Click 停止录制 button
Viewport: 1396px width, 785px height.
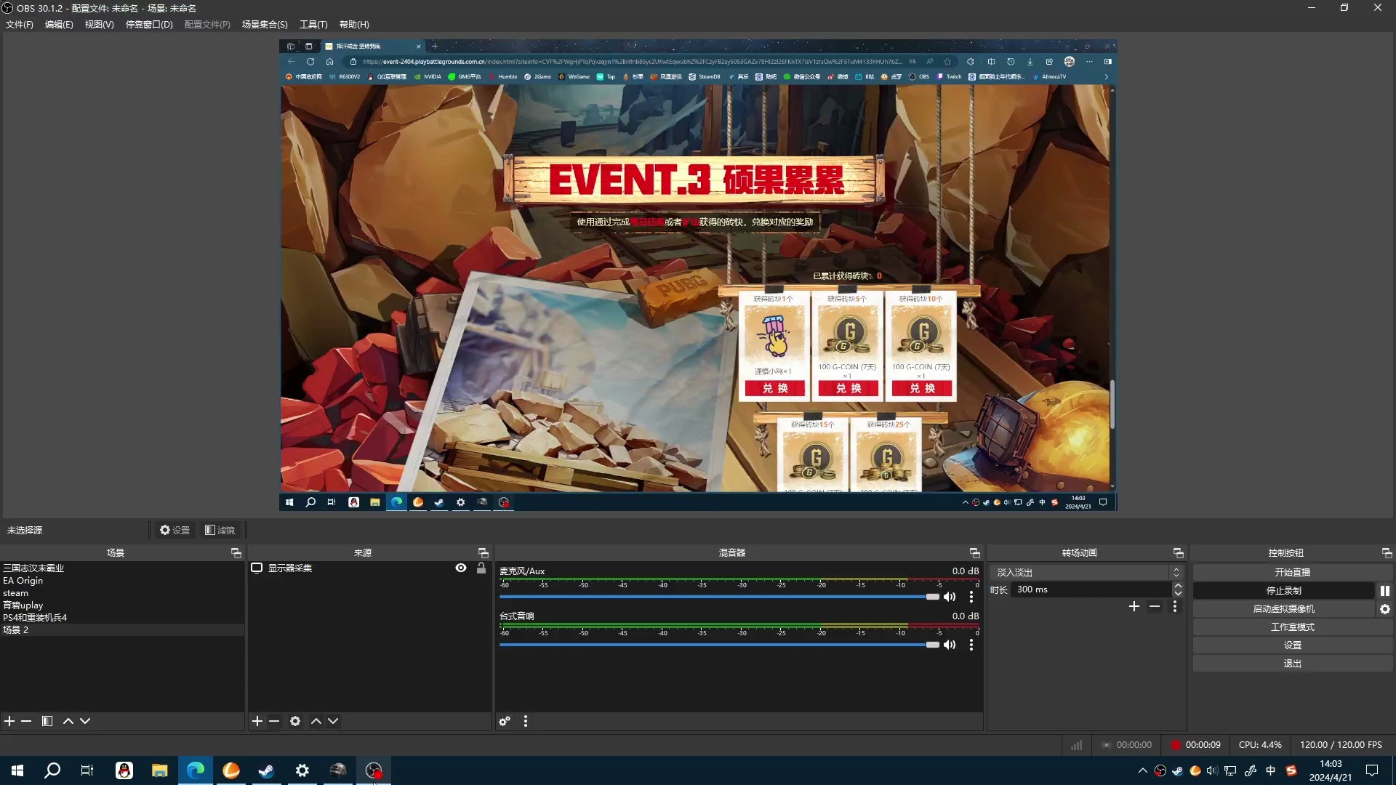(x=1284, y=591)
